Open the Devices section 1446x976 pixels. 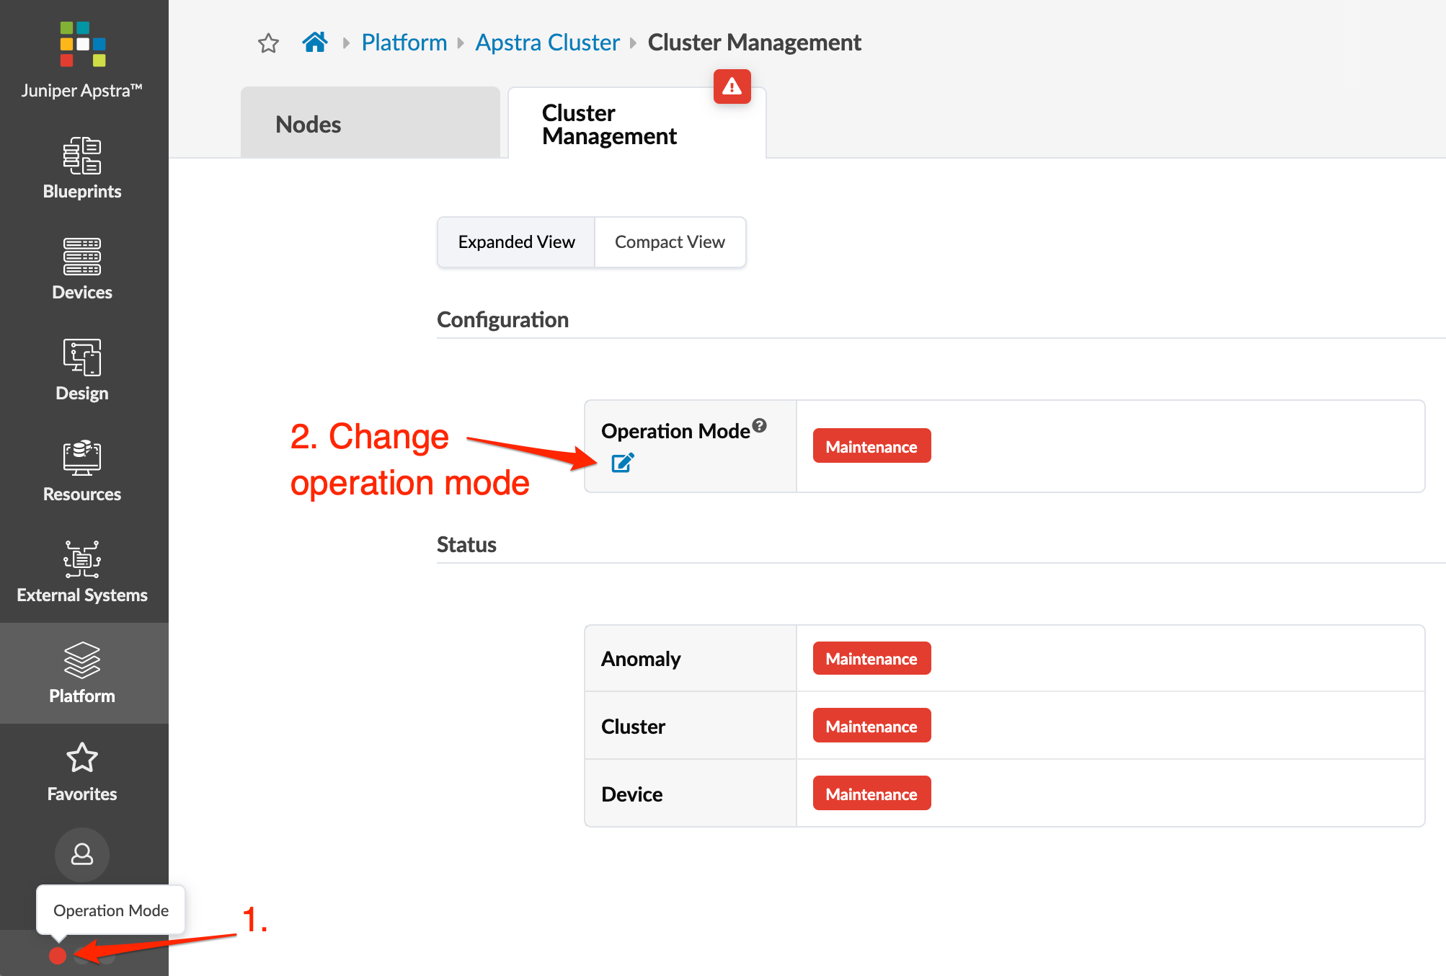[82, 269]
